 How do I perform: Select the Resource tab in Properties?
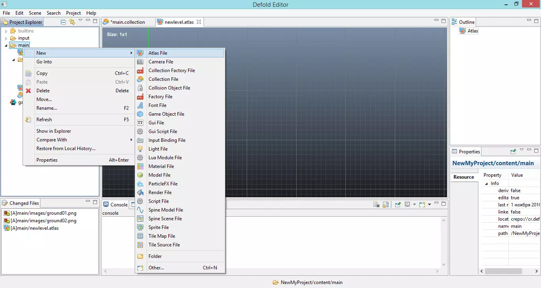[463, 177]
